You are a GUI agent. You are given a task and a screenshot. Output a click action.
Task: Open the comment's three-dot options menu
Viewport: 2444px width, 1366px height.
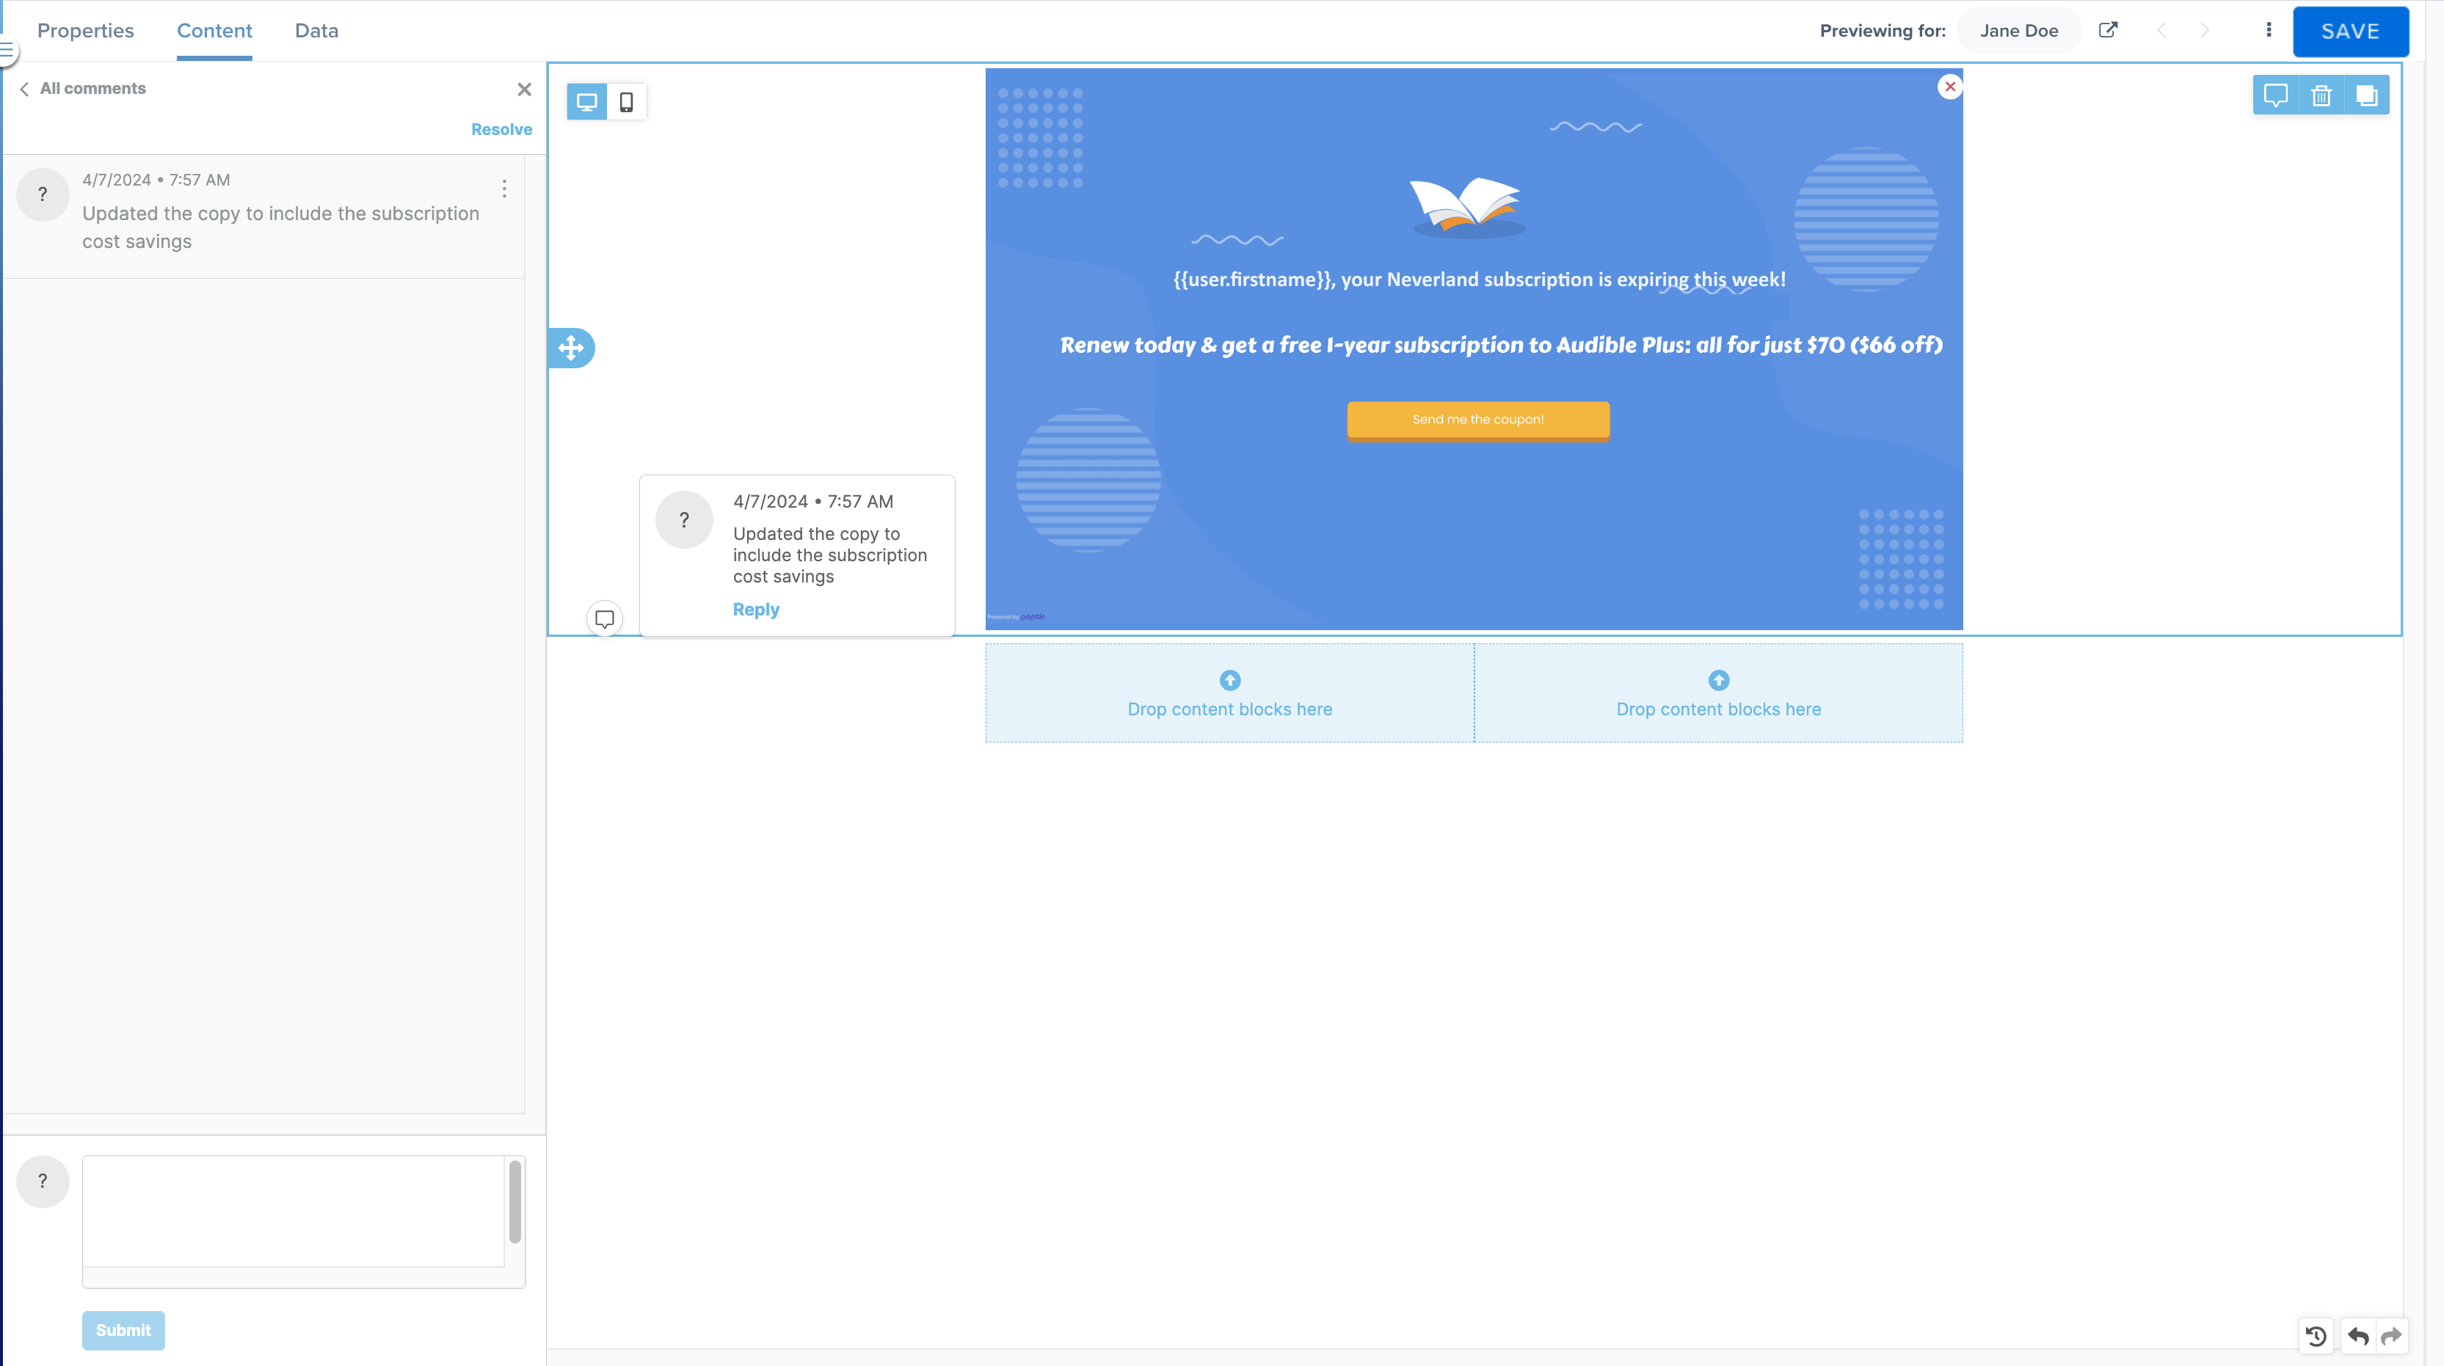click(x=503, y=189)
